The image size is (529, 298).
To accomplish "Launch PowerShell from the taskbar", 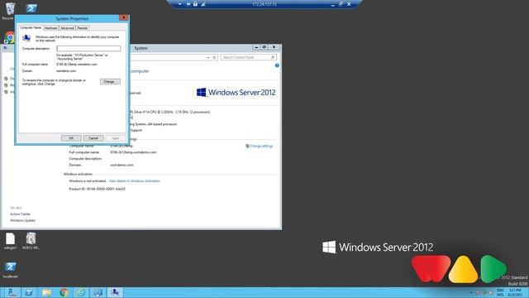I will coord(29,292).
